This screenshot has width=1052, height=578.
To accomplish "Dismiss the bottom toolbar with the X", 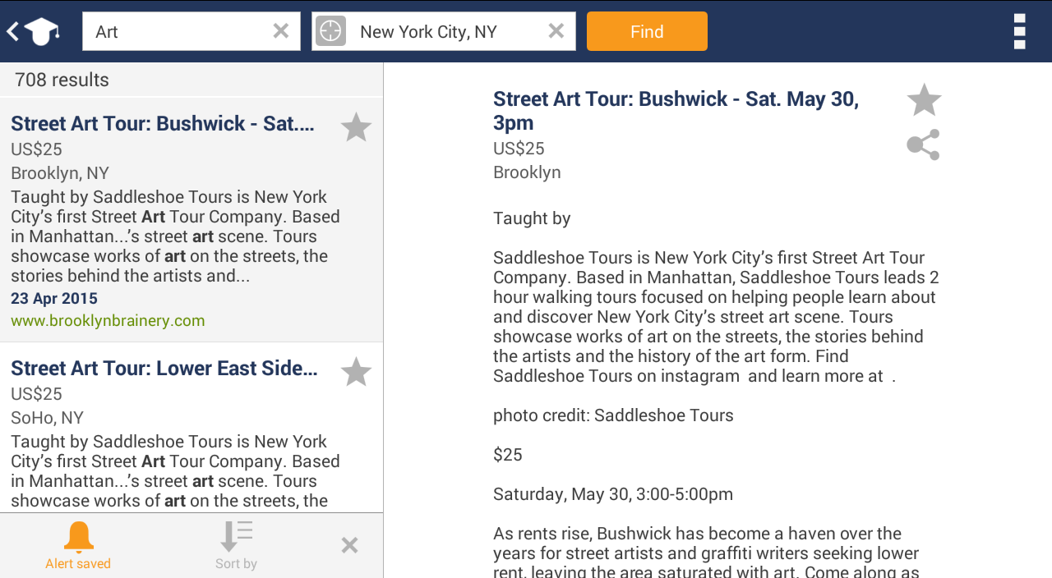I will pyautogui.click(x=349, y=545).
